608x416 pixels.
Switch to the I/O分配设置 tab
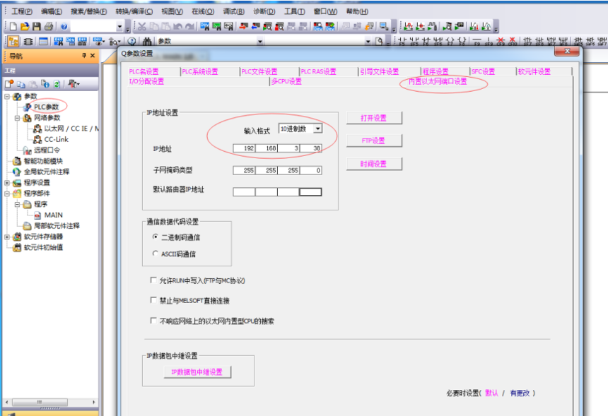(146, 81)
